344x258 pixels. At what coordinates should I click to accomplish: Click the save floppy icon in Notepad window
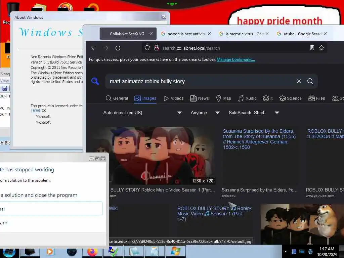[x=5, y=88]
